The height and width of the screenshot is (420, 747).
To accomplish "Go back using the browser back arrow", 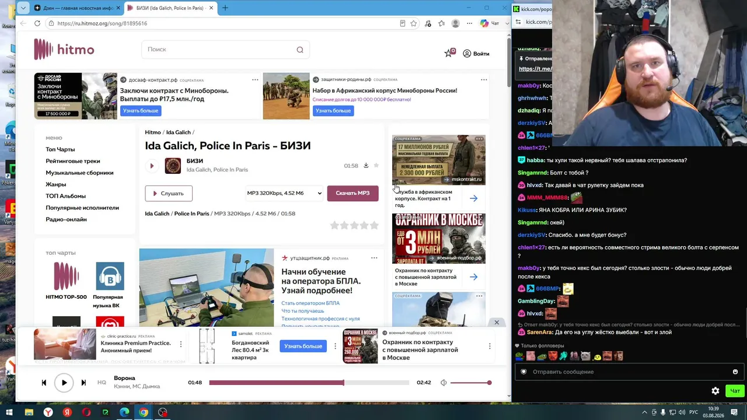I will (x=23, y=23).
